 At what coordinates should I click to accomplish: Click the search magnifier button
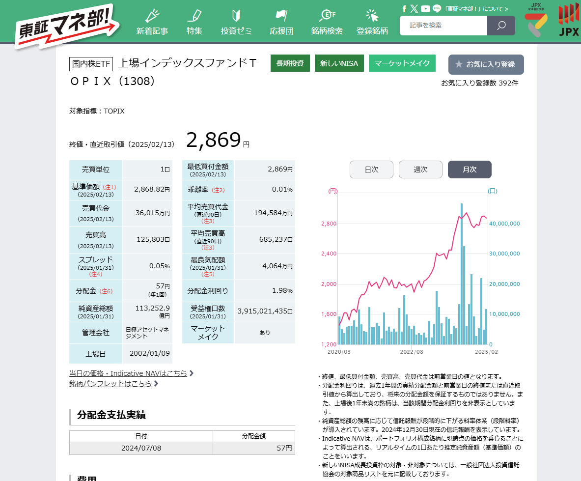pyautogui.click(x=501, y=26)
